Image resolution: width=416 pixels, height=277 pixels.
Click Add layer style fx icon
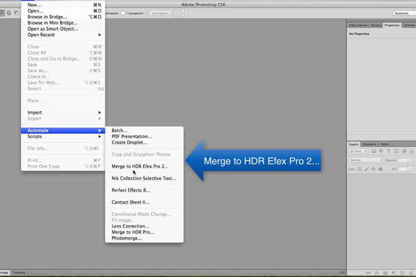377,273
